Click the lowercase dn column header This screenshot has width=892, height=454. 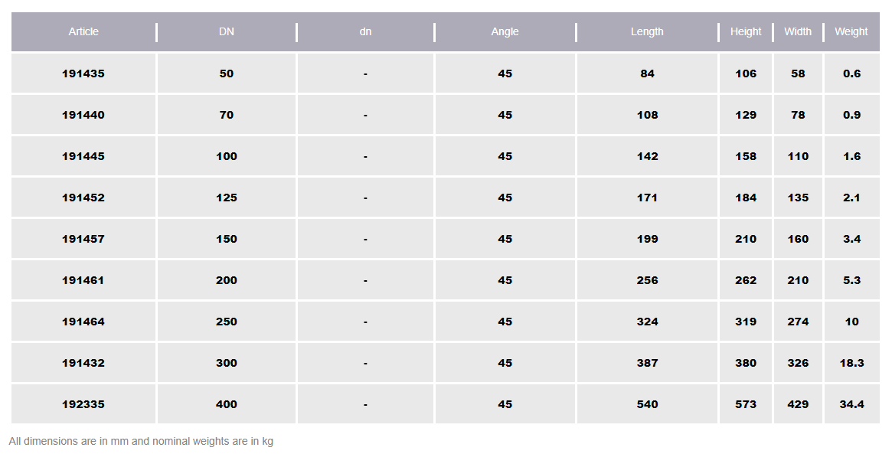365,31
